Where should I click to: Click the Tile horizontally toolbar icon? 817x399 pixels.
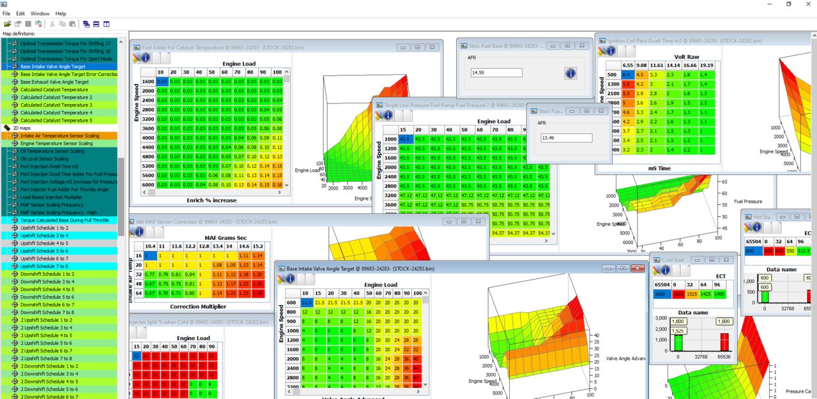click(x=96, y=24)
